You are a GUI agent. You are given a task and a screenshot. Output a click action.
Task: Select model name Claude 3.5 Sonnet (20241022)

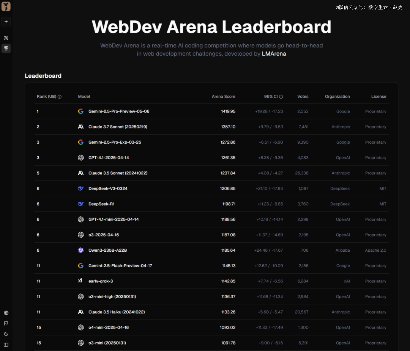[118, 173]
